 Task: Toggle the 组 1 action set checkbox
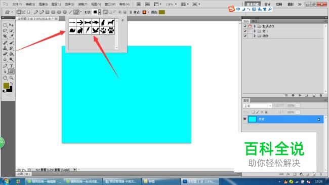point(245,31)
